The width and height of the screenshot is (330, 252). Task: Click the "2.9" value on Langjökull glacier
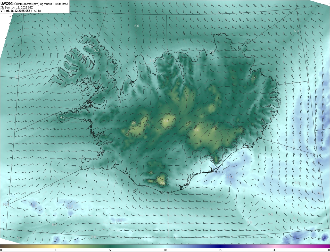click(x=134, y=123)
